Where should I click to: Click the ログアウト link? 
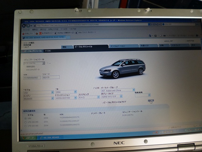[x=190, y=41]
